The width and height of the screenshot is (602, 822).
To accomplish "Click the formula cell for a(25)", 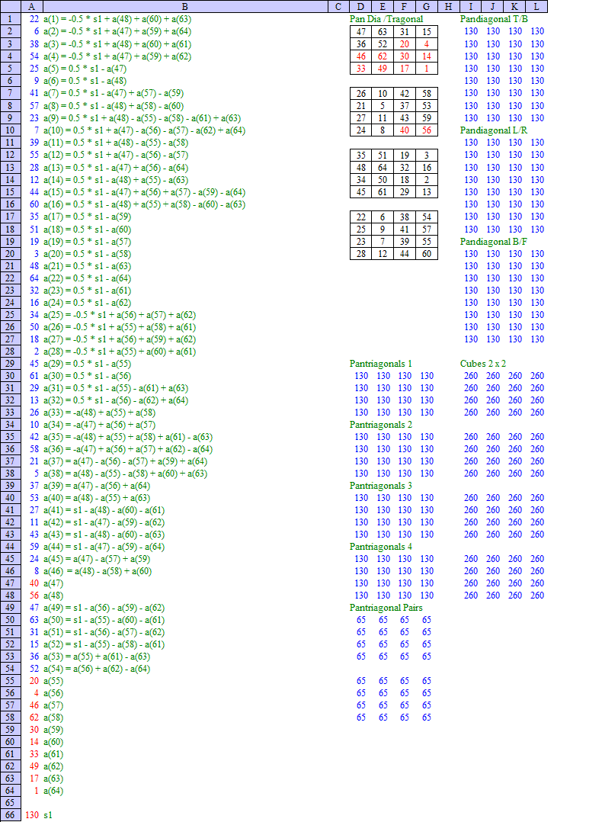I will [x=120, y=314].
